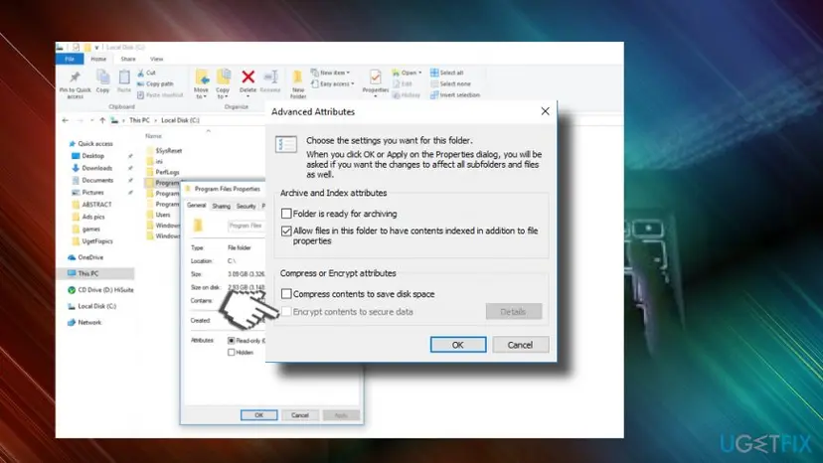Image resolution: width=823 pixels, height=463 pixels.
Task: Click the CD Drive (D:) HiSuite icon
Action: (72, 290)
